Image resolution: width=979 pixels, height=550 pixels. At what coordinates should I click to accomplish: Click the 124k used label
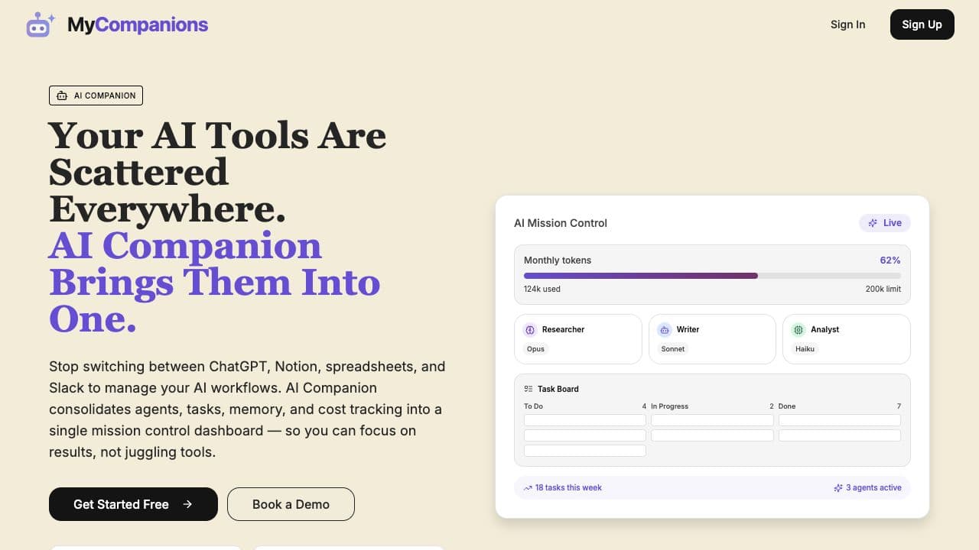coord(542,290)
